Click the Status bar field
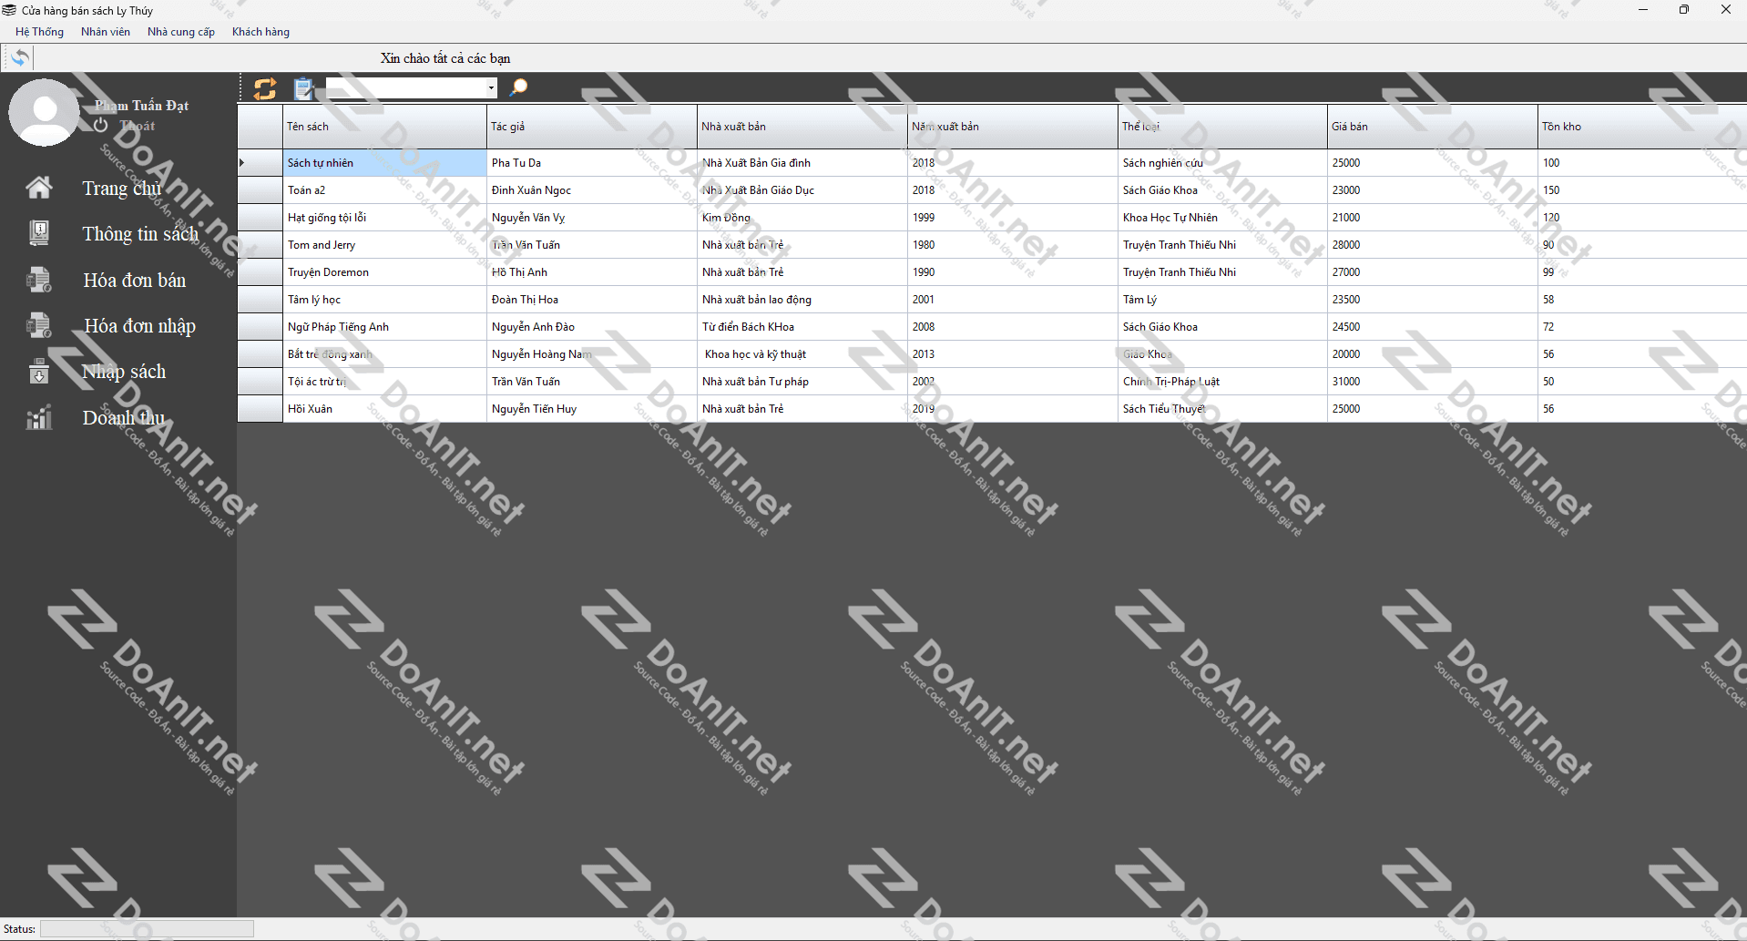This screenshot has height=941, width=1747. [147, 928]
